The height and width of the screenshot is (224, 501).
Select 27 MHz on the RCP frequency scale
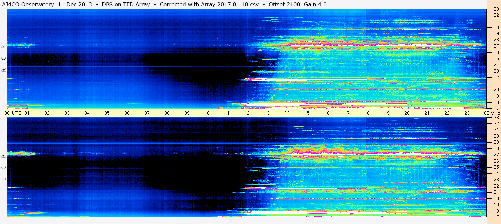click(x=496, y=46)
